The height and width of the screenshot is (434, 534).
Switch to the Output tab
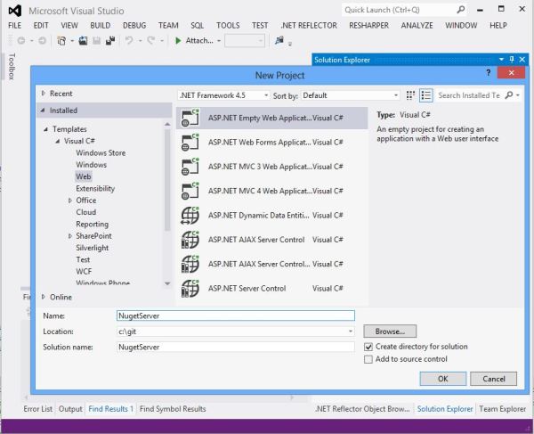pyautogui.click(x=70, y=409)
